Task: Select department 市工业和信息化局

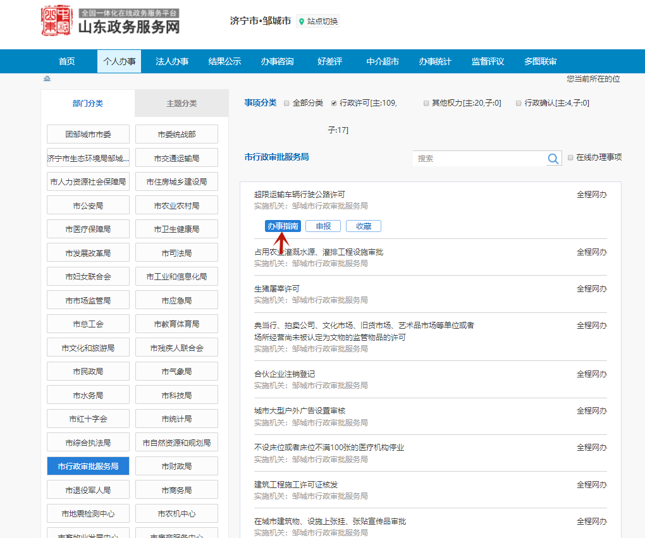Action: 177,276
